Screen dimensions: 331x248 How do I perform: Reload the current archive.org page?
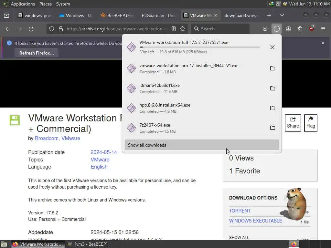click(31, 29)
